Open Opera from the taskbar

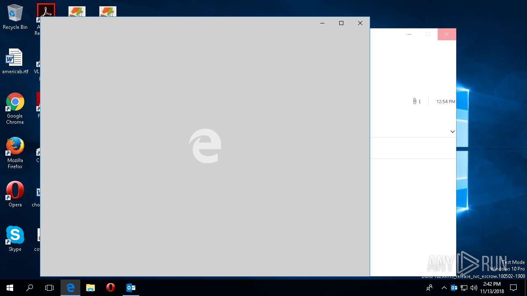(110, 288)
